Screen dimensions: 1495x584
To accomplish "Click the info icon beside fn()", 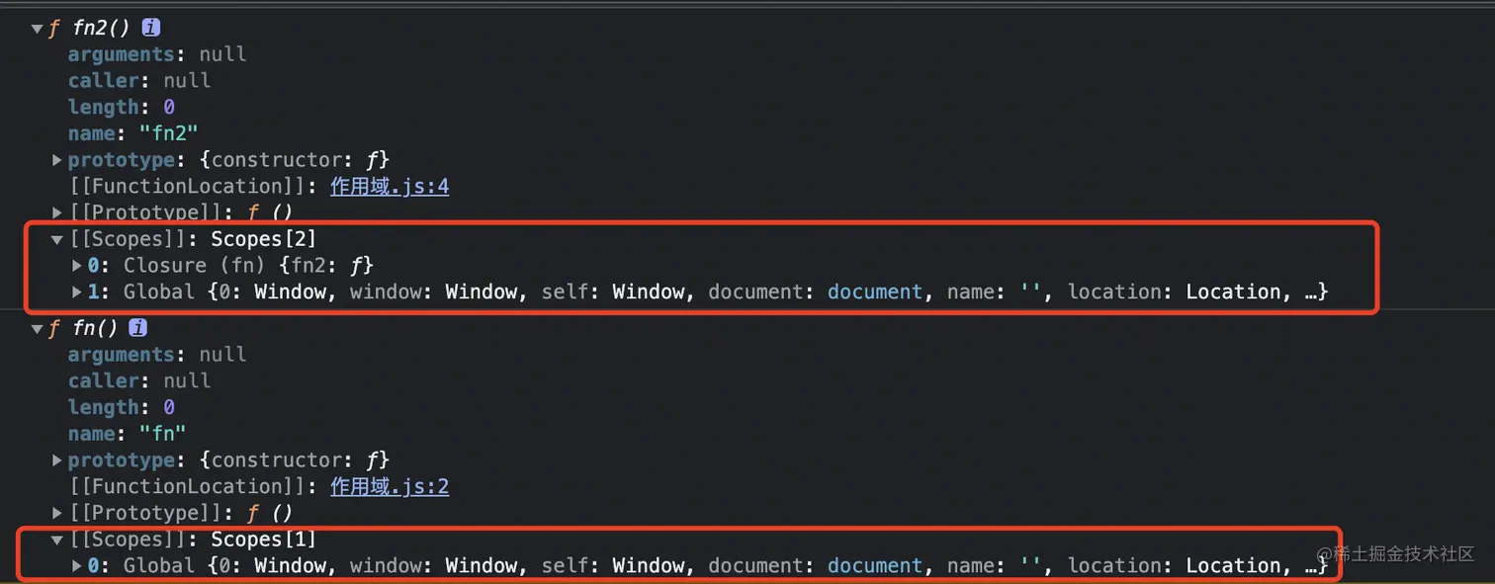I will point(138,328).
